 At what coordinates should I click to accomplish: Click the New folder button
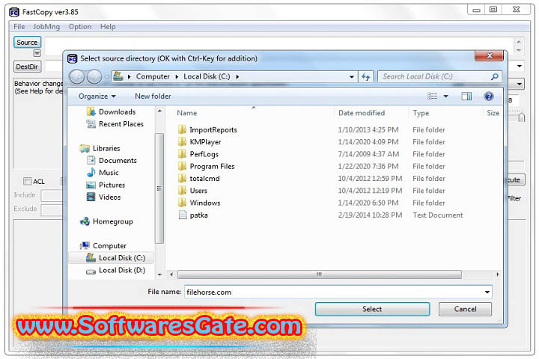point(153,96)
